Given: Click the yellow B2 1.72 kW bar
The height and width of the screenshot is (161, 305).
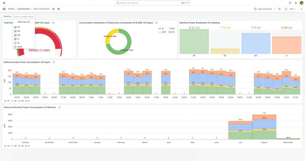Looking at the screenshot, I should [x=225, y=51].
